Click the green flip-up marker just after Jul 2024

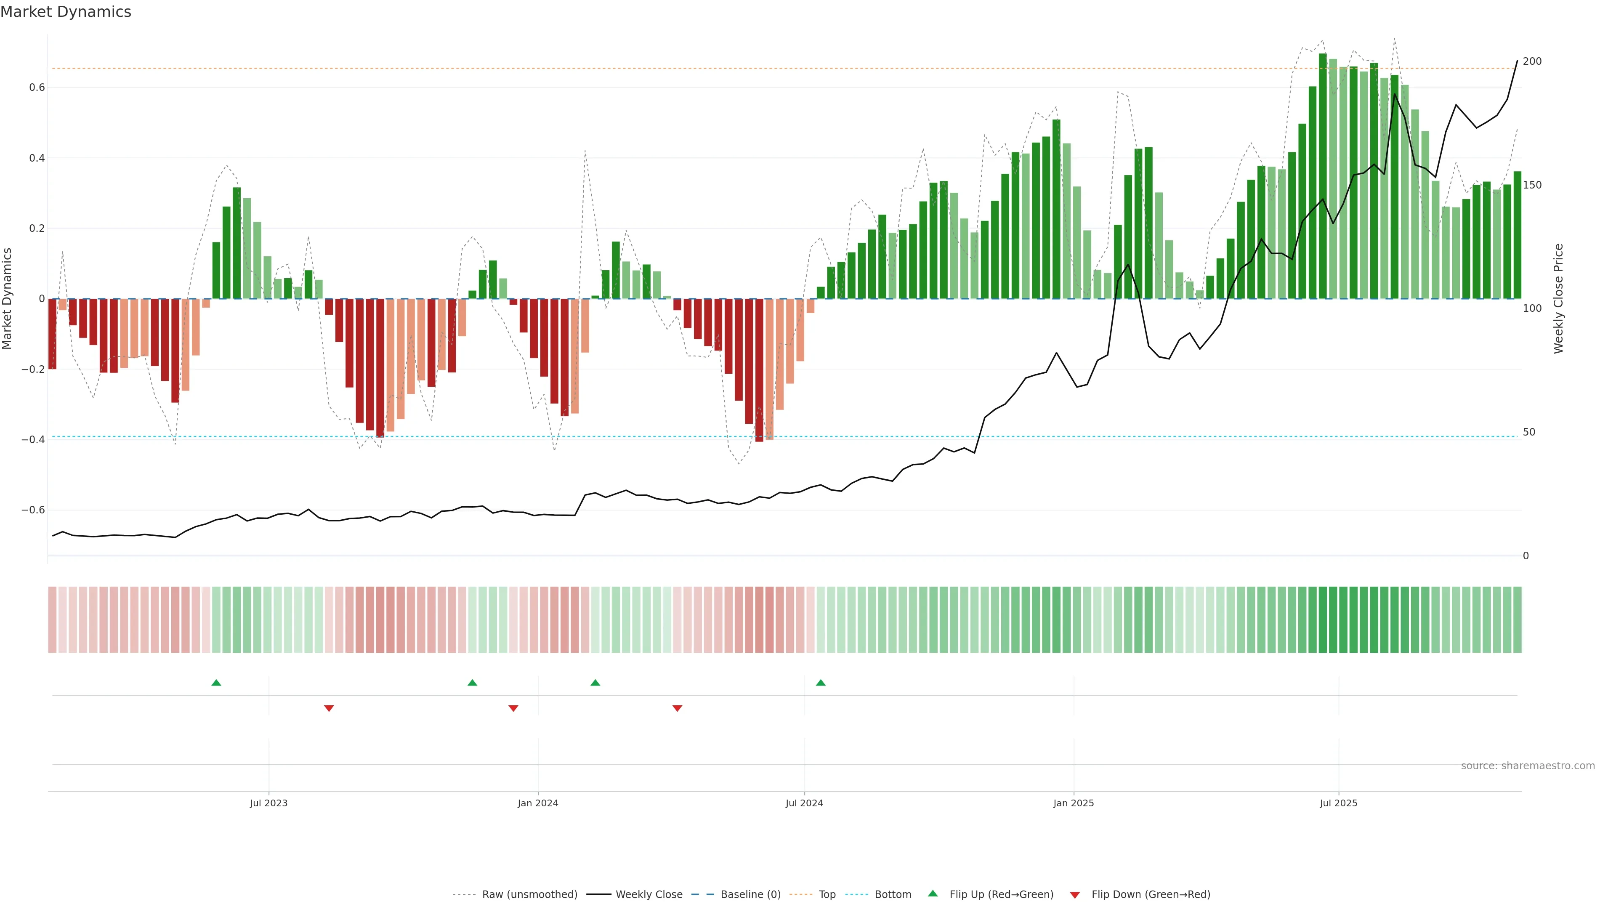coord(821,683)
